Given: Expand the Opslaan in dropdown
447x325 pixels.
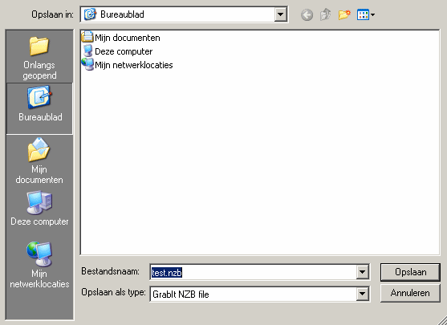Looking at the screenshot, I should pos(281,14).
